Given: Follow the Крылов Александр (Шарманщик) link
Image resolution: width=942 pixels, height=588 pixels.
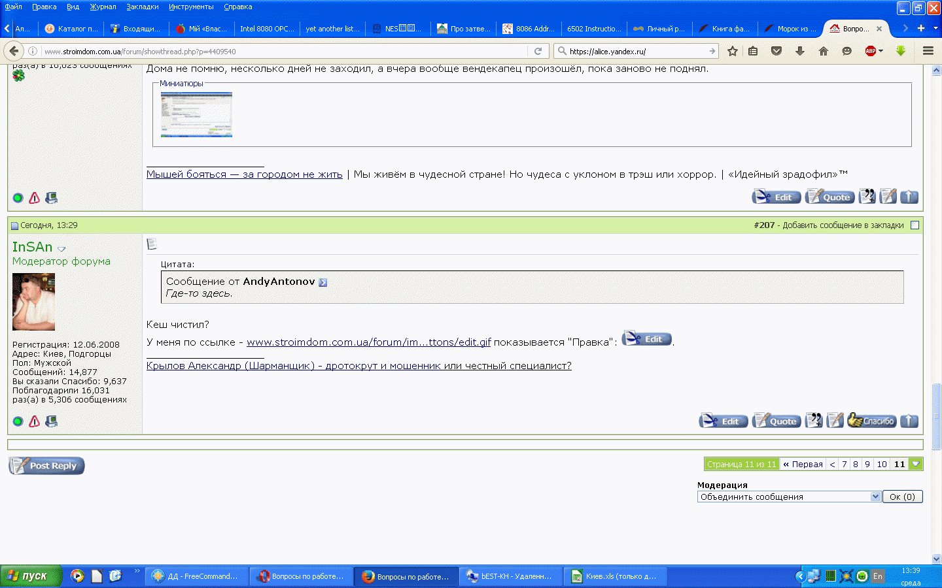Looking at the screenshot, I should tap(359, 366).
